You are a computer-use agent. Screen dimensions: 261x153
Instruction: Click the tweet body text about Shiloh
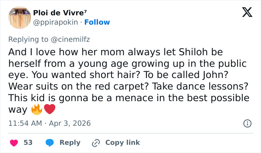127,75
